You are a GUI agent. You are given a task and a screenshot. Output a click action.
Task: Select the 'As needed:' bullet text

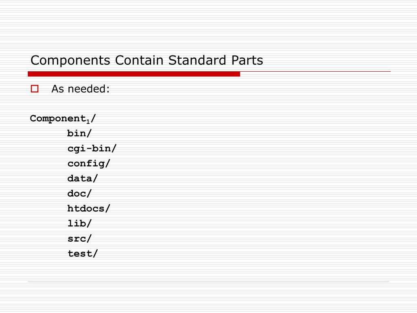81,89
